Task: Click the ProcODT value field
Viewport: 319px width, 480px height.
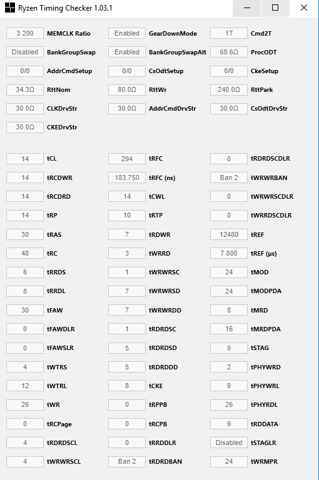Action: coord(228,52)
